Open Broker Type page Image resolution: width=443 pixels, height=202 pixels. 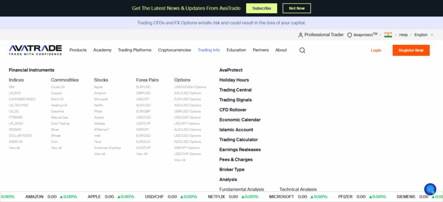coord(232,169)
